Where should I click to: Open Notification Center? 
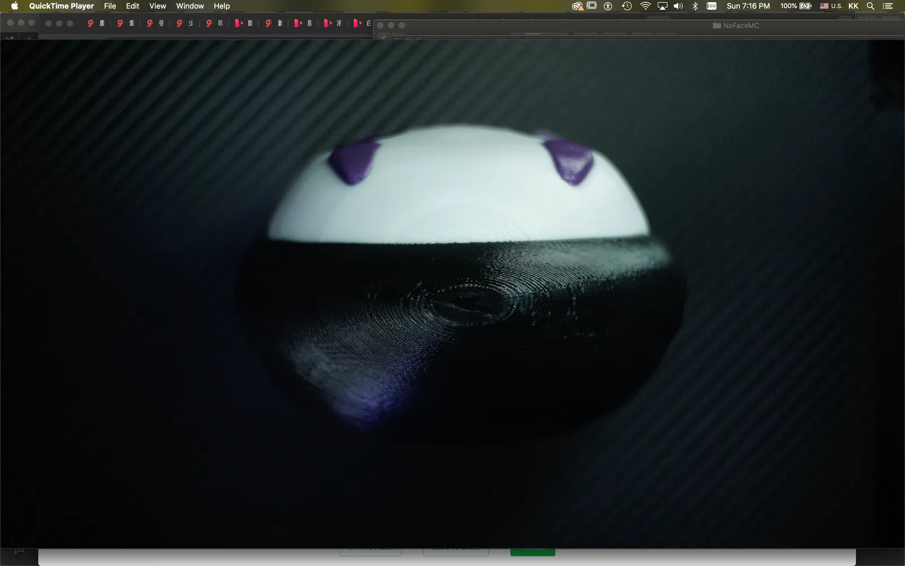pos(888,6)
